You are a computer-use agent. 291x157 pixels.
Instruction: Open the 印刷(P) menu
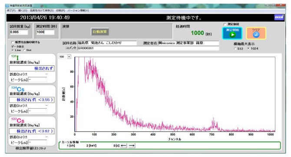[x=60, y=10]
